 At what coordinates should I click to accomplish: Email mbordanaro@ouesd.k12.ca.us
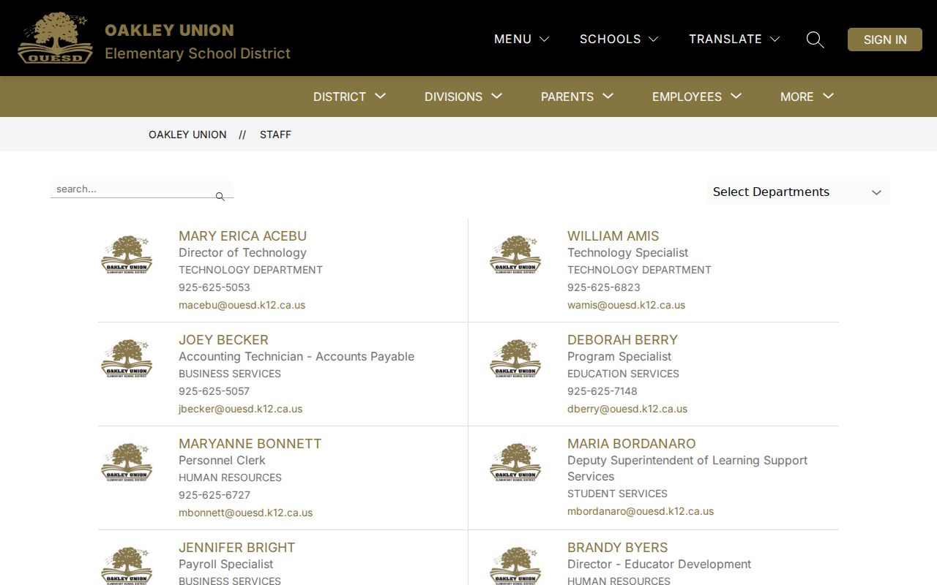click(641, 511)
